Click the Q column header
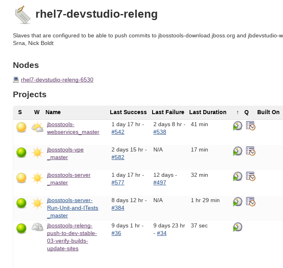Screen dimensions: 283x268 (246, 113)
